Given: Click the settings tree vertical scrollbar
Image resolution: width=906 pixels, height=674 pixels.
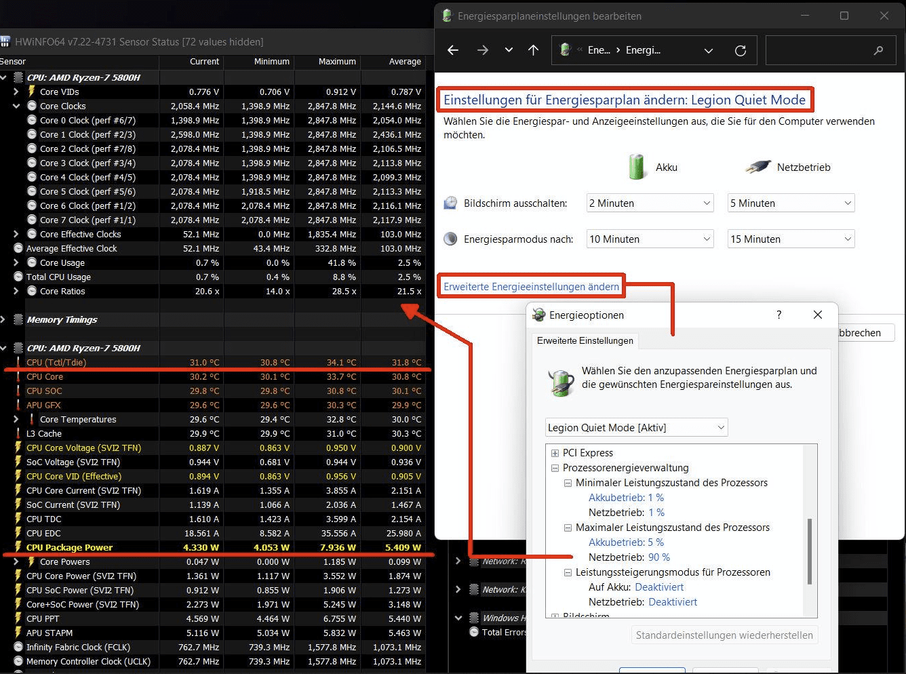Looking at the screenshot, I should [x=809, y=551].
